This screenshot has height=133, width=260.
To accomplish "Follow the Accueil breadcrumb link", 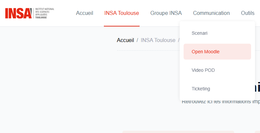I will click(125, 40).
